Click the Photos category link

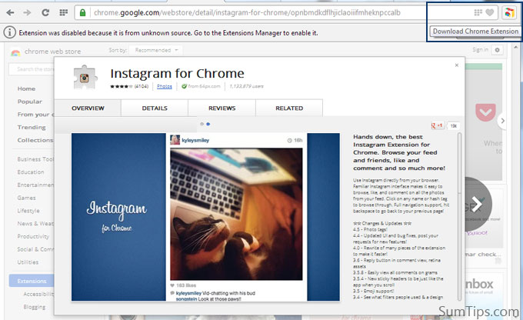pyautogui.click(x=165, y=86)
